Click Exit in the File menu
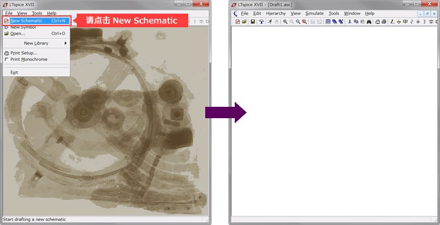 click(x=14, y=72)
